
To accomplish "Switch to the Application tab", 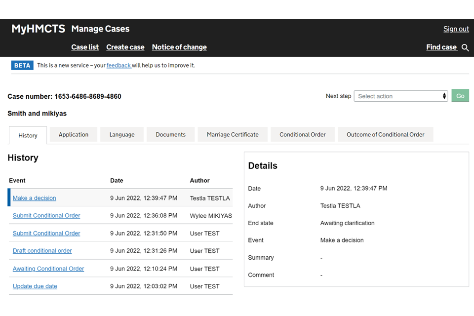I will click(74, 135).
